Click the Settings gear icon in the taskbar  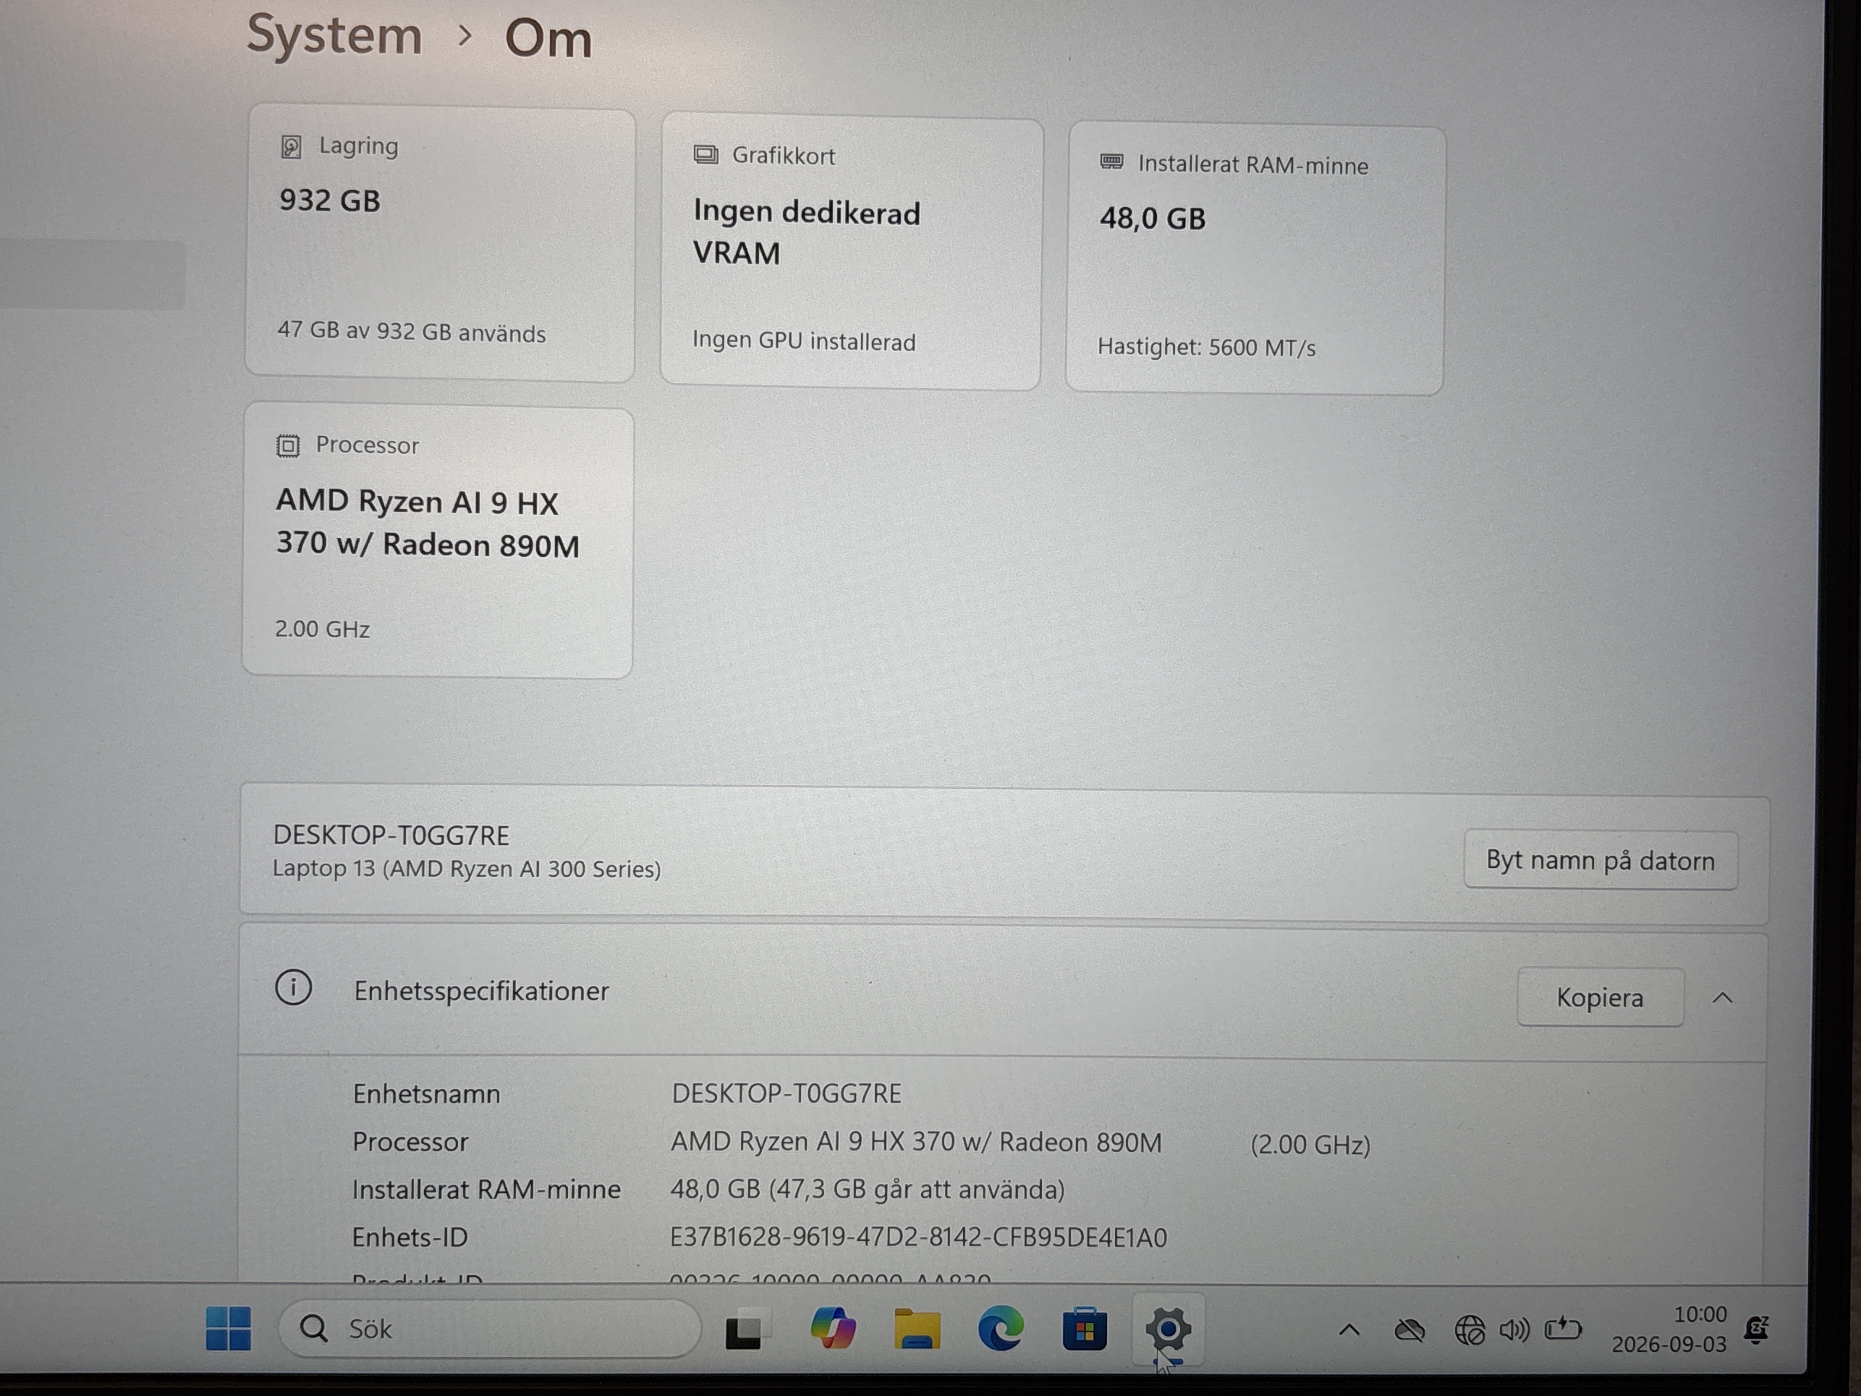pos(1168,1330)
